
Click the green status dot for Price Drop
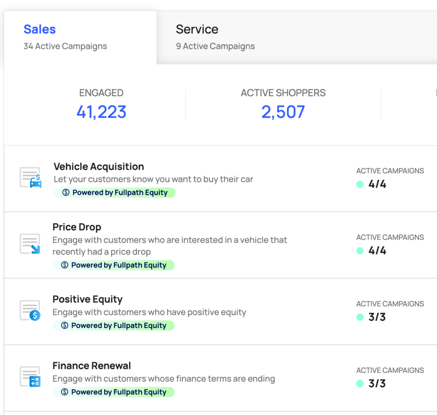(x=360, y=251)
